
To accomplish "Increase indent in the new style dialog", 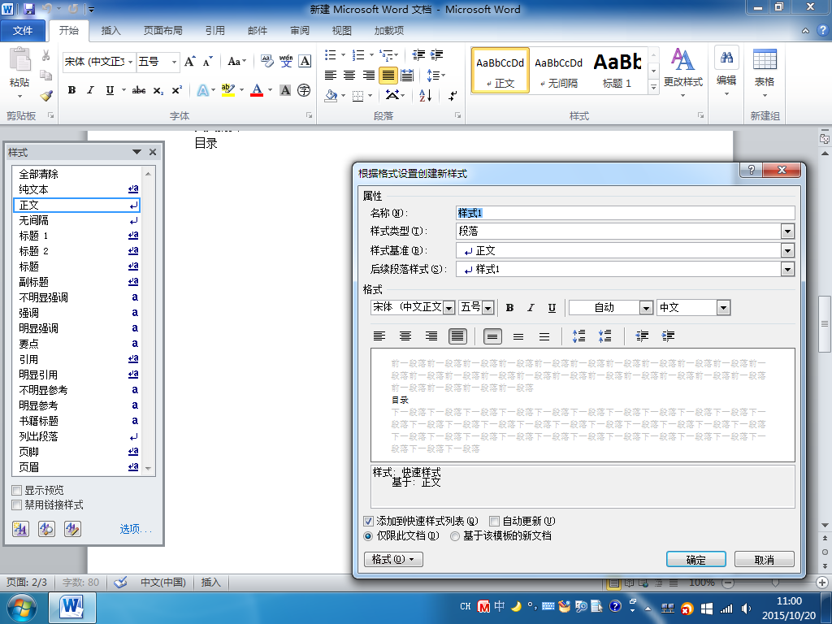I will (x=669, y=336).
